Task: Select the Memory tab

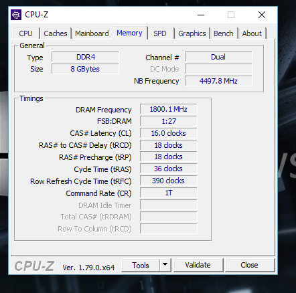Action: tap(129, 33)
